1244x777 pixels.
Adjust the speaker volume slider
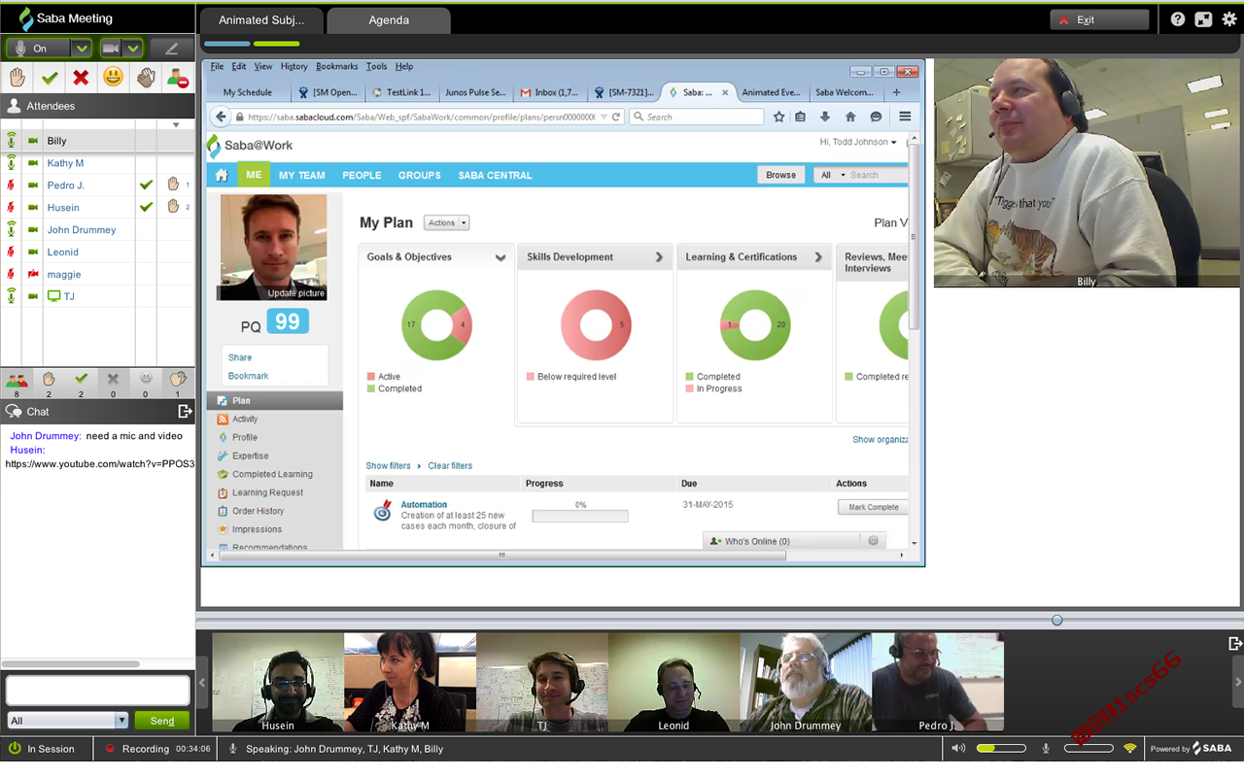click(1001, 748)
